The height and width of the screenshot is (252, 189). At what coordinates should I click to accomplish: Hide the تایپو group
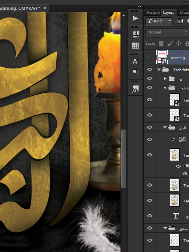point(150,127)
